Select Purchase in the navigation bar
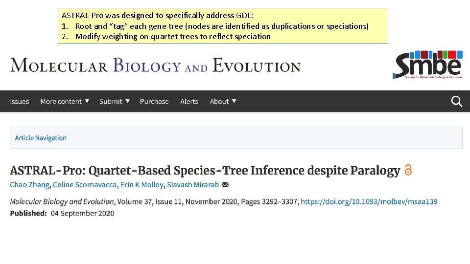The width and height of the screenshot is (470, 264). 154,101
